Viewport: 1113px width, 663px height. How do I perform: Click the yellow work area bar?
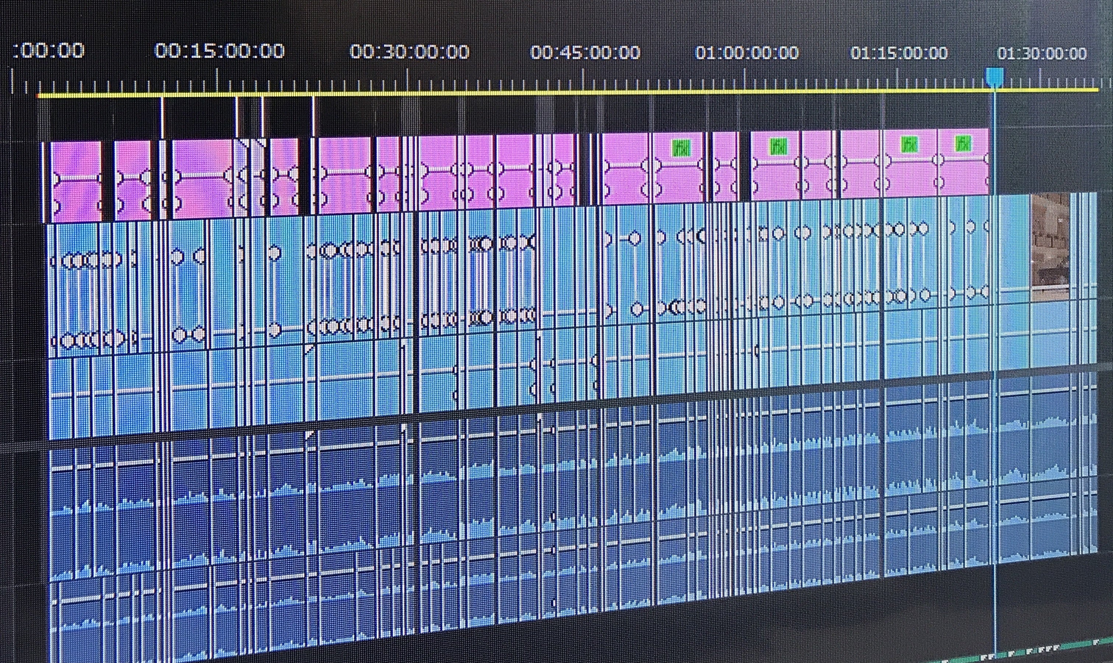point(536,92)
